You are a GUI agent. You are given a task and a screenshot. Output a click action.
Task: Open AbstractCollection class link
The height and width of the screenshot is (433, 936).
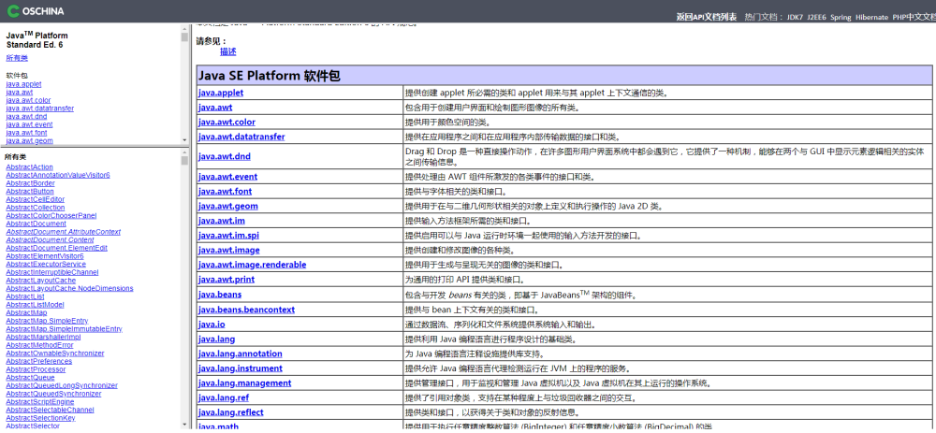tap(36, 208)
